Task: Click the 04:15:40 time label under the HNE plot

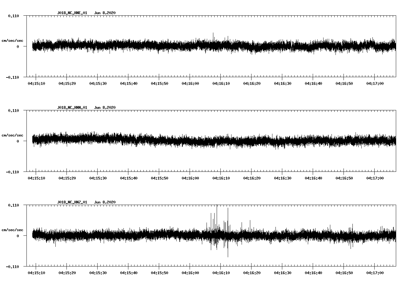Action: point(129,84)
